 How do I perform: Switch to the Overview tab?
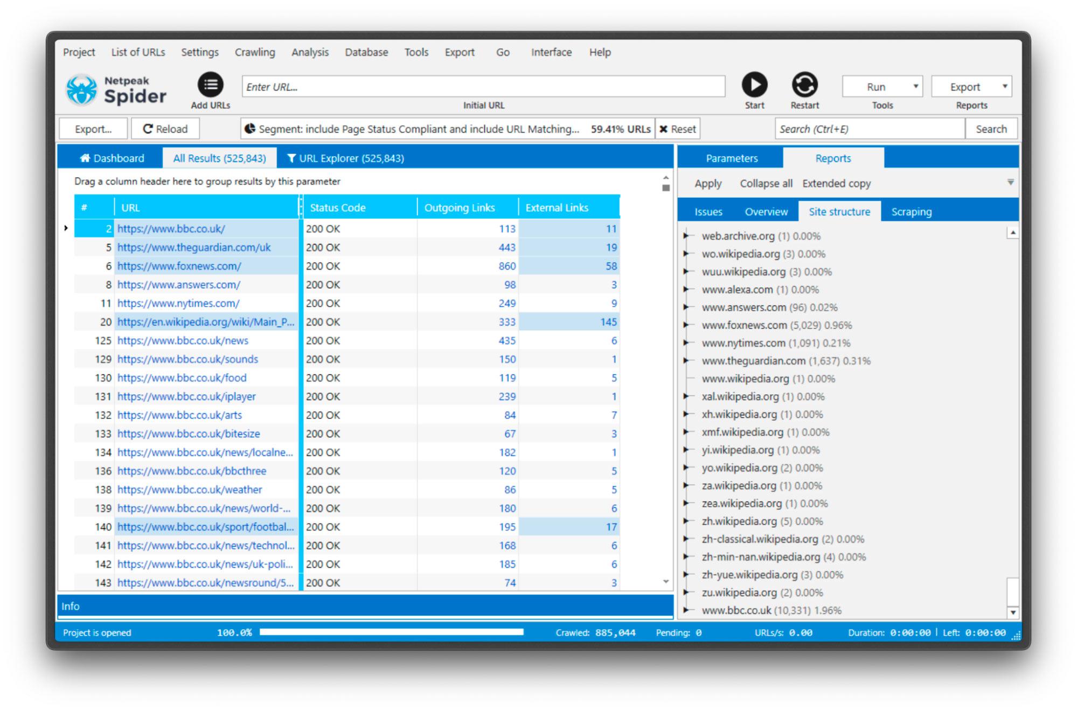pyautogui.click(x=766, y=212)
